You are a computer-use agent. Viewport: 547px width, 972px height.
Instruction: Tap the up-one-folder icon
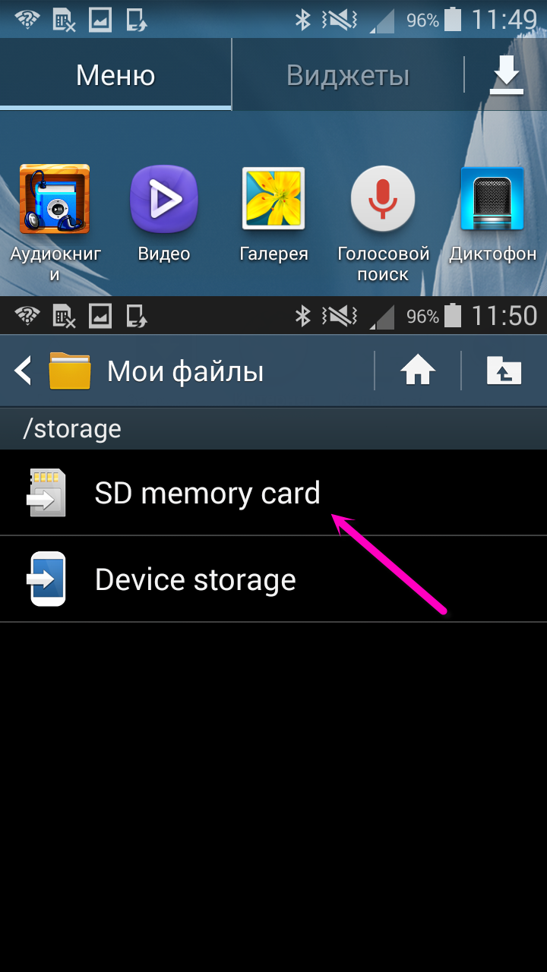coord(504,371)
